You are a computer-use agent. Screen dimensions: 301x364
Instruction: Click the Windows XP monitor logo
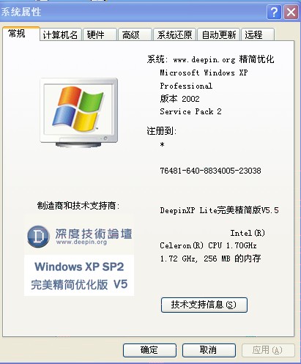[x=79, y=113]
